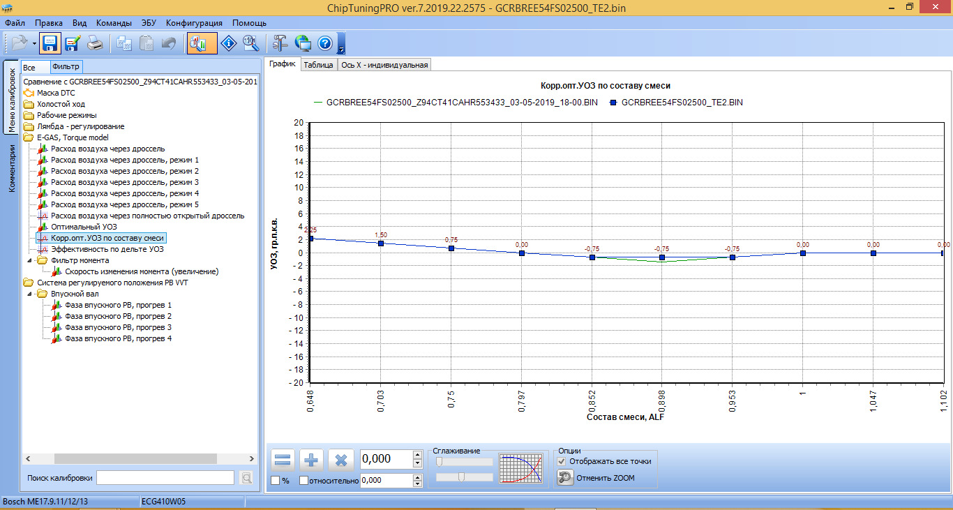
Task: Tick the 'относительно' checkbox
Action: pos(303,481)
